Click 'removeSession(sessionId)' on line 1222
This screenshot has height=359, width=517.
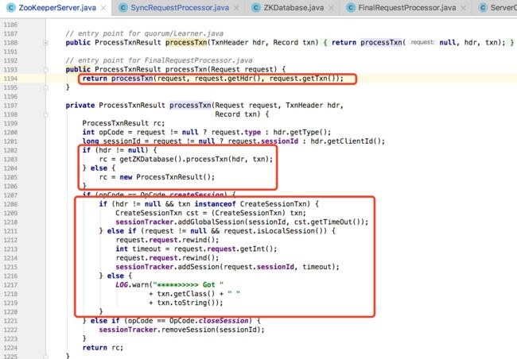pos(212,330)
